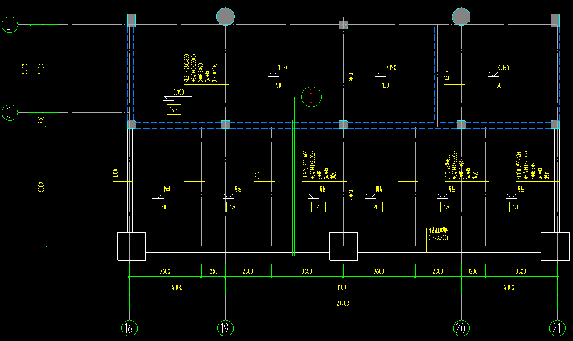Click the 150 slab box left of section marker 4

[x=278, y=85]
